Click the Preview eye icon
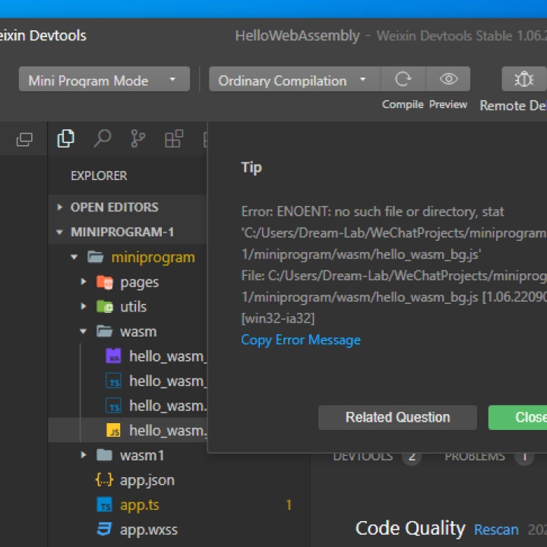The image size is (547, 547). (448, 79)
